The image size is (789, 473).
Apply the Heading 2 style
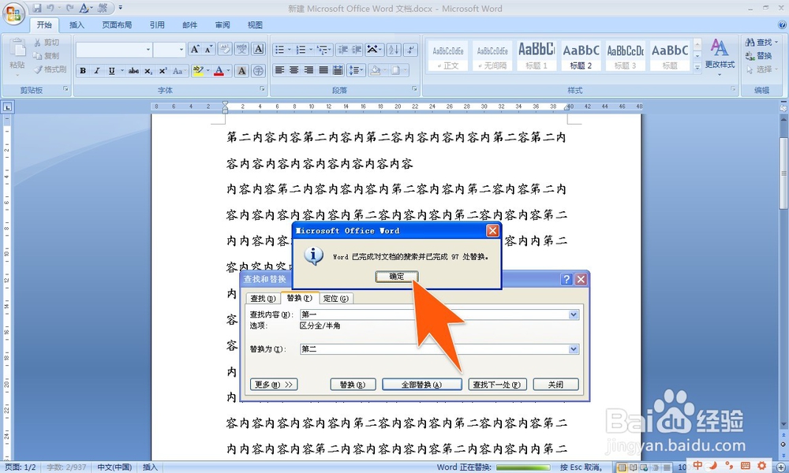tap(581, 56)
